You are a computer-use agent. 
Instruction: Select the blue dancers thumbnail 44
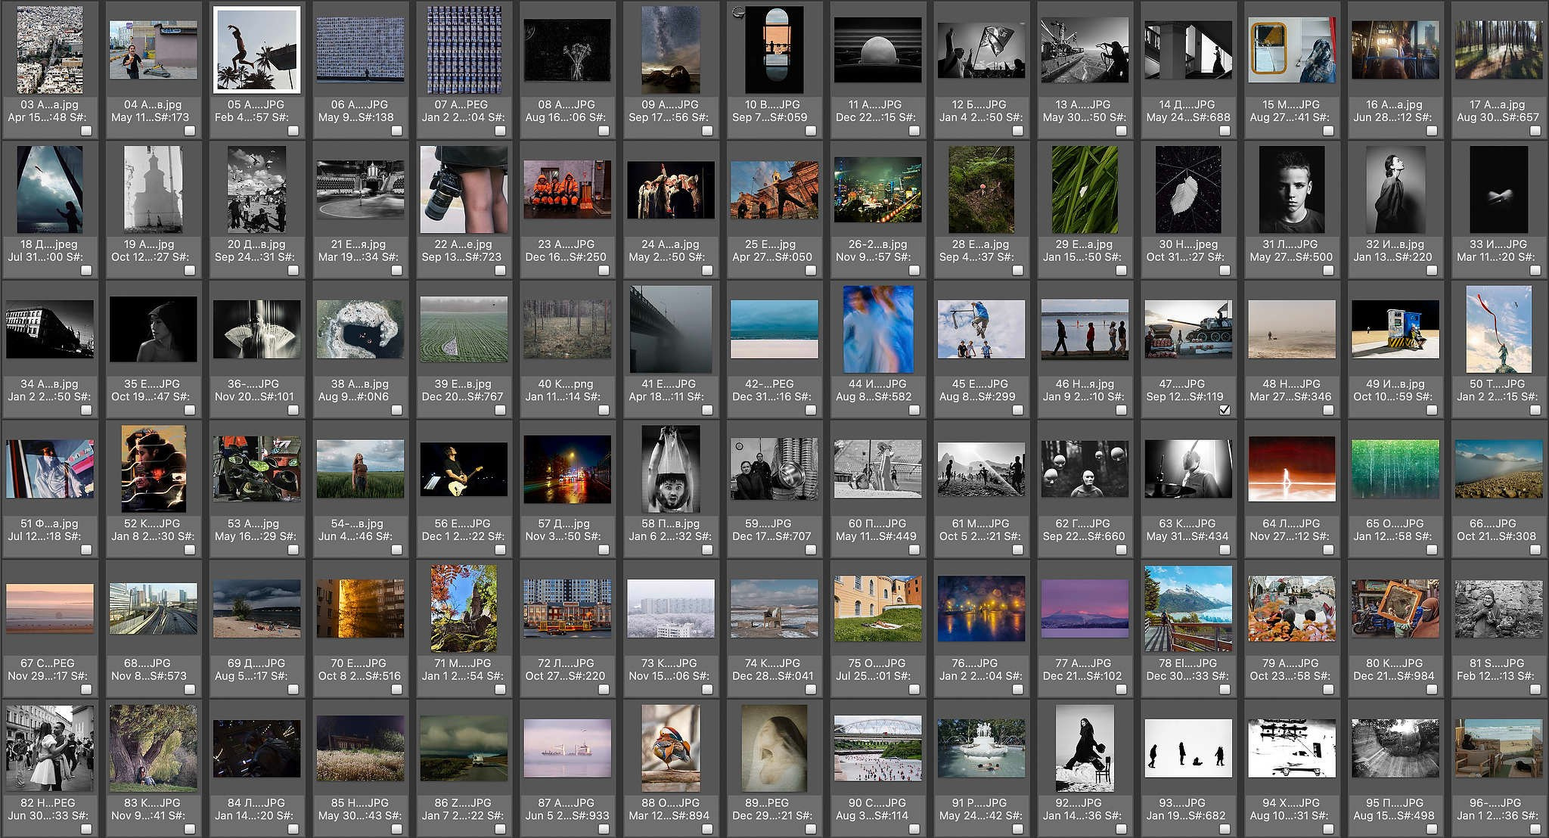(877, 329)
